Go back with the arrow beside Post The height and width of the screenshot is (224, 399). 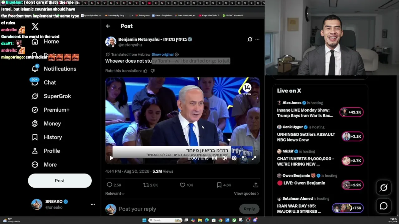click(x=108, y=26)
